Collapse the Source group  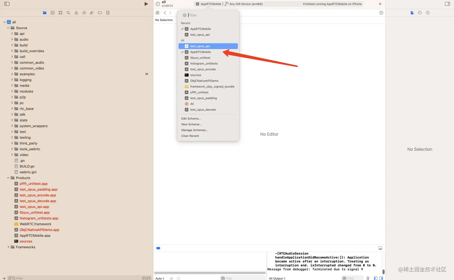(8, 28)
